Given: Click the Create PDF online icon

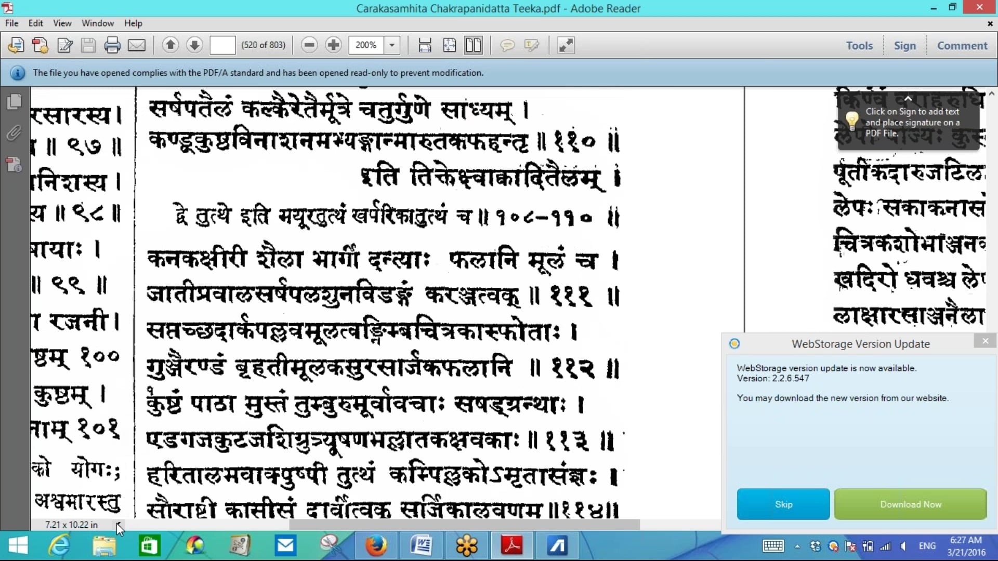Looking at the screenshot, I should (x=16, y=45).
